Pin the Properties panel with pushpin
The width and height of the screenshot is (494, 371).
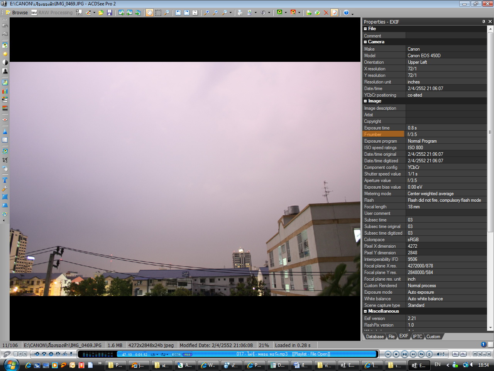tap(484, 22)
